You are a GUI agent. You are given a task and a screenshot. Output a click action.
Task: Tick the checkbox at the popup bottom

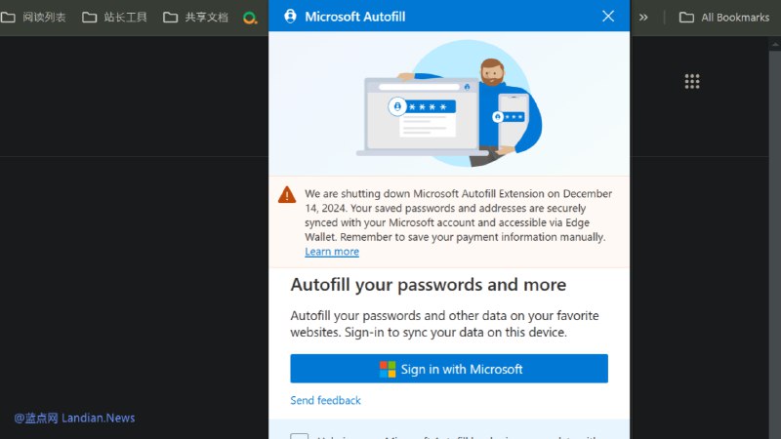[x=300, y=436]
